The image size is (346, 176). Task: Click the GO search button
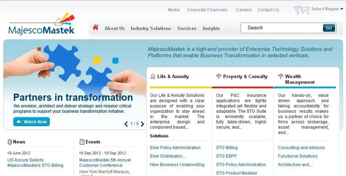click(x=329, y=28)
